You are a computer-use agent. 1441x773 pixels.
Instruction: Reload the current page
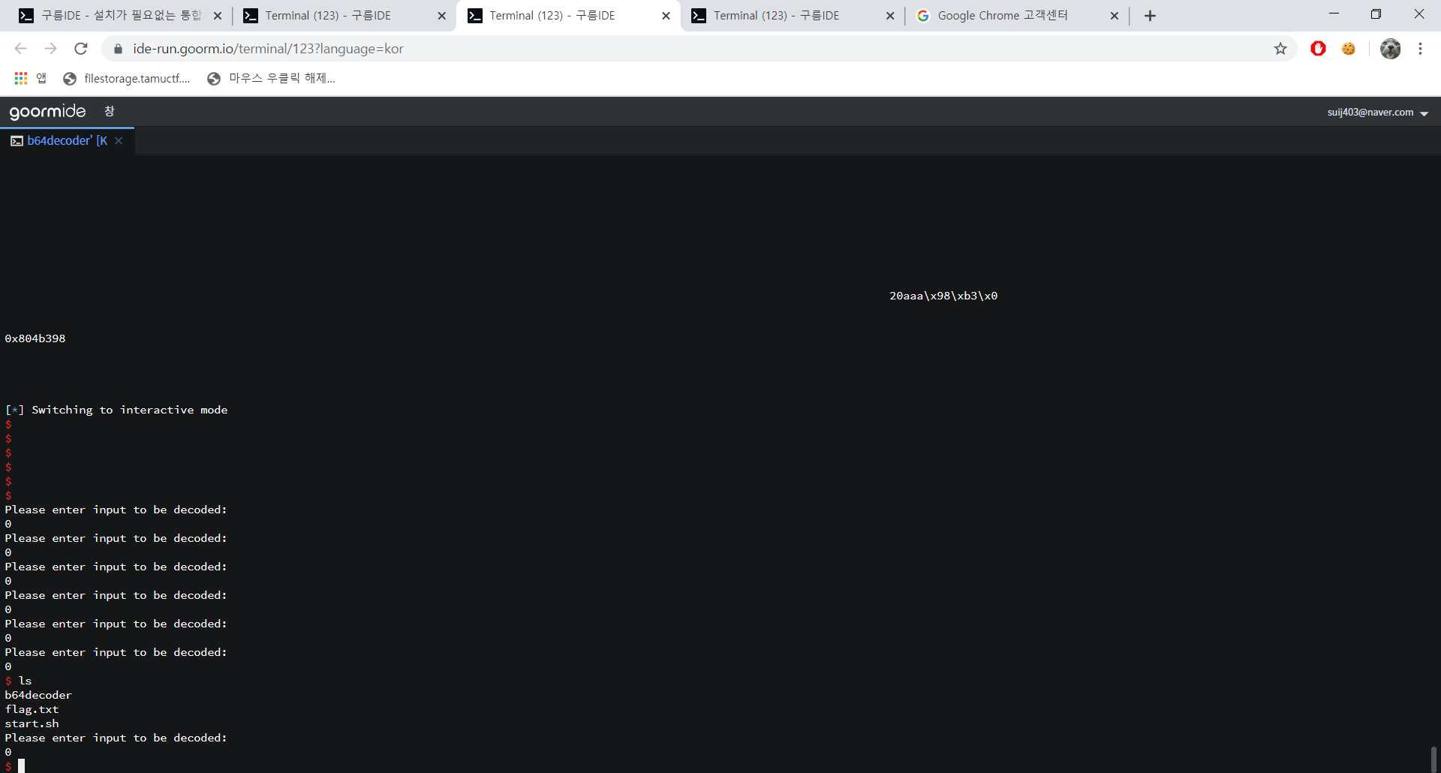81,49
